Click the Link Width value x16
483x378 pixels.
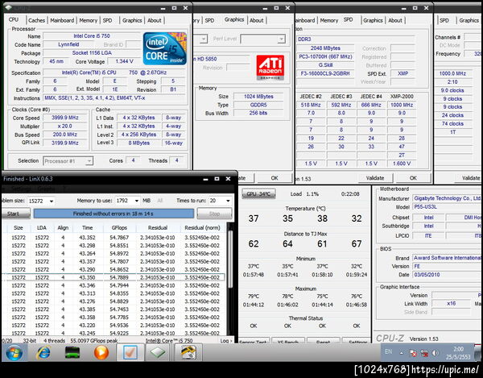[x=452, y=303]
